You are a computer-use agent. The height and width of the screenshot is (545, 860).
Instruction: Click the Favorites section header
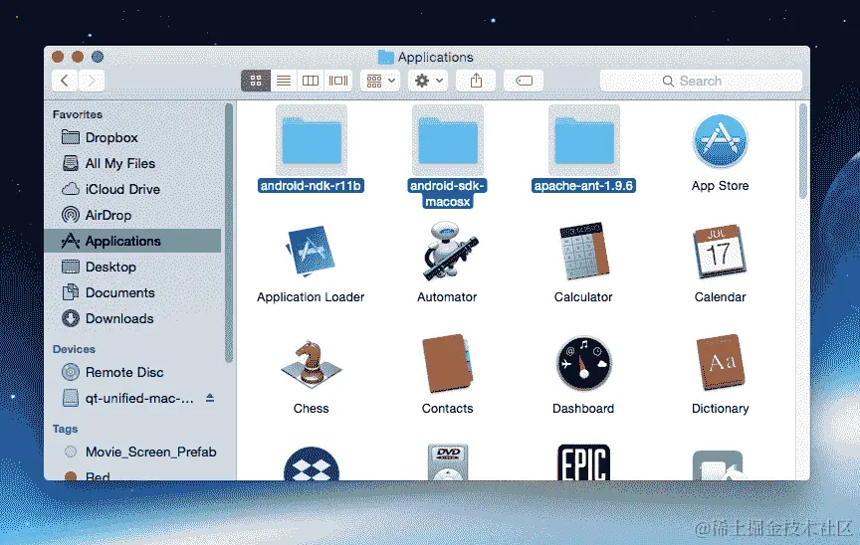pos(78,114)
